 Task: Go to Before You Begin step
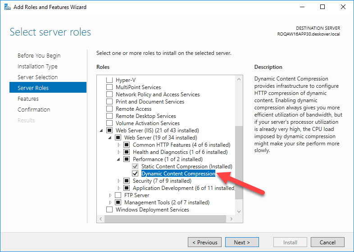pos(39,56)
